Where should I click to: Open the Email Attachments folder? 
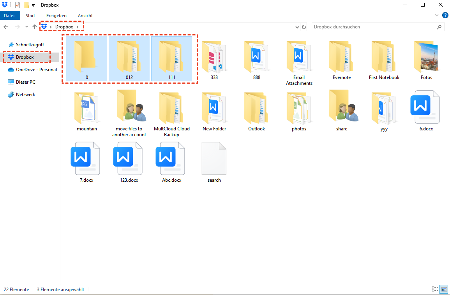[x=299, y=56]
